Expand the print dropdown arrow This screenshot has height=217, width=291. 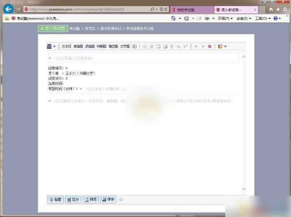(x=213, y=18)
